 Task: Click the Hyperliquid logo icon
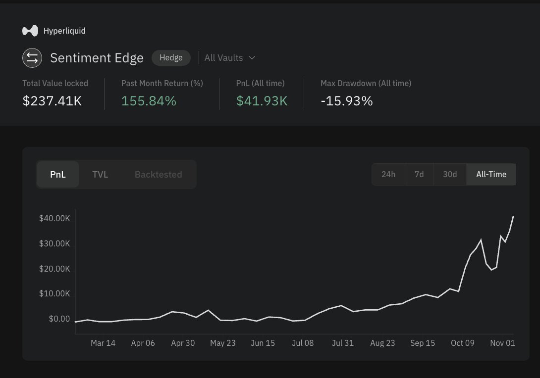coord(30,31)
